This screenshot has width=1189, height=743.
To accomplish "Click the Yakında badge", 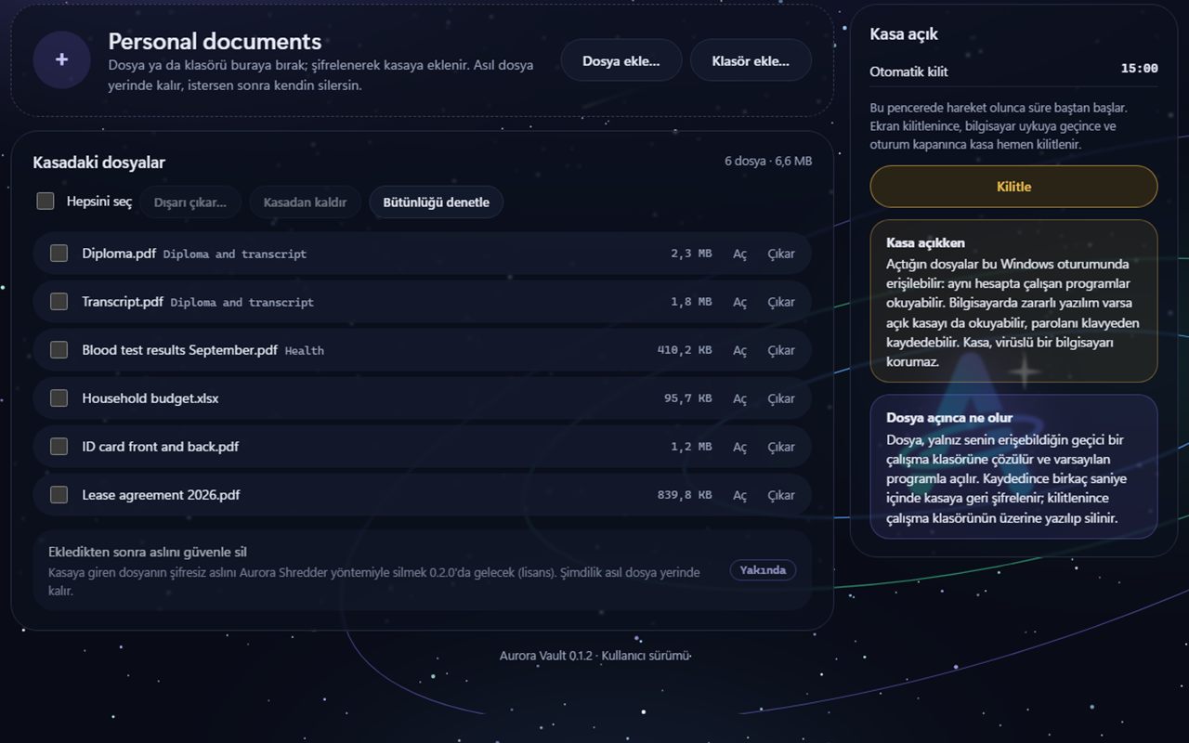I will click(763, 570).
